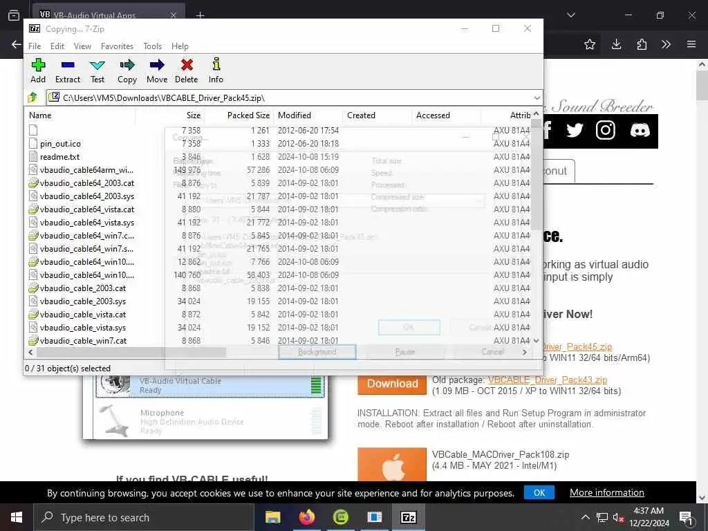Image resolution: width=708 pixels, height=531 pixels.
Task: Open File Explorer from the taskbar
Action: click(272, 517)
